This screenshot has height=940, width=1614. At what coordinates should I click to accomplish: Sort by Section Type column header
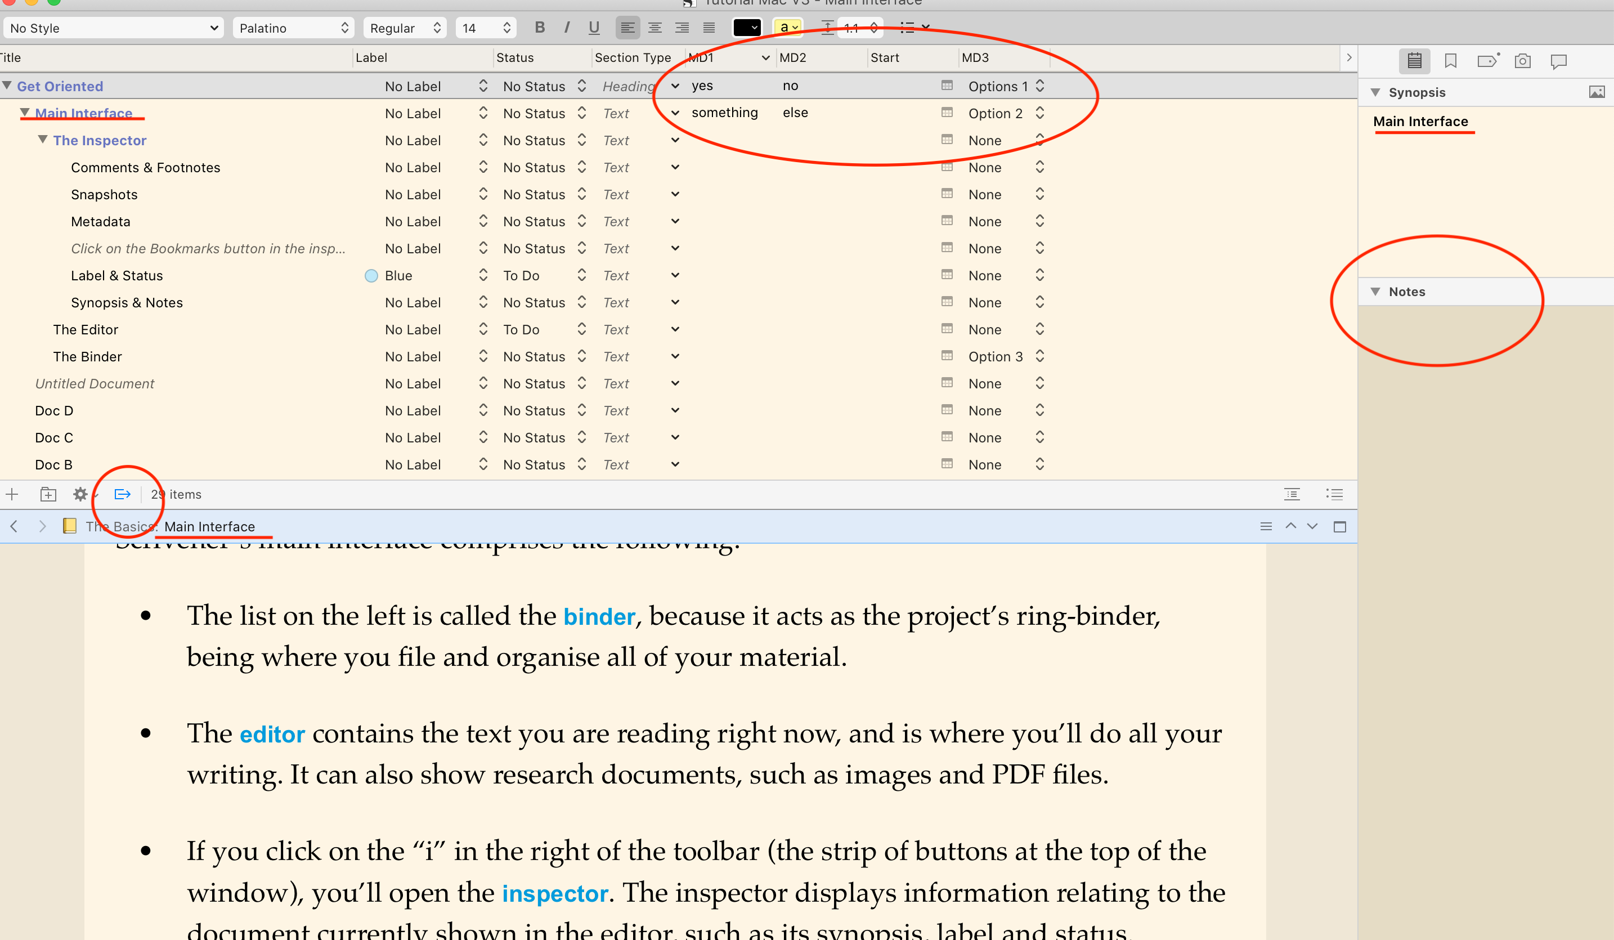pyautogui.click(x=638, y=57)
